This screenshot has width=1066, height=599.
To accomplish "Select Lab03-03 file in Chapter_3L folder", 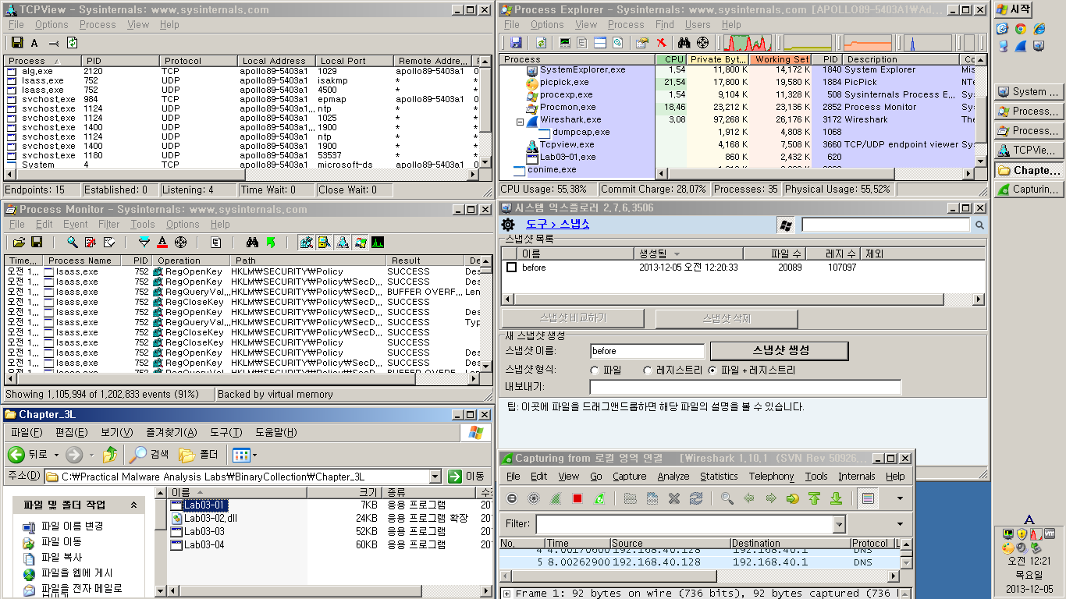I will [204, 531].
